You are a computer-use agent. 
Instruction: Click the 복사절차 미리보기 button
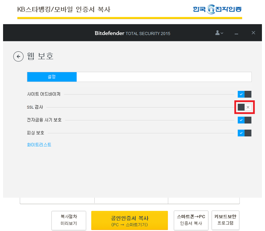tap(69, 220)
